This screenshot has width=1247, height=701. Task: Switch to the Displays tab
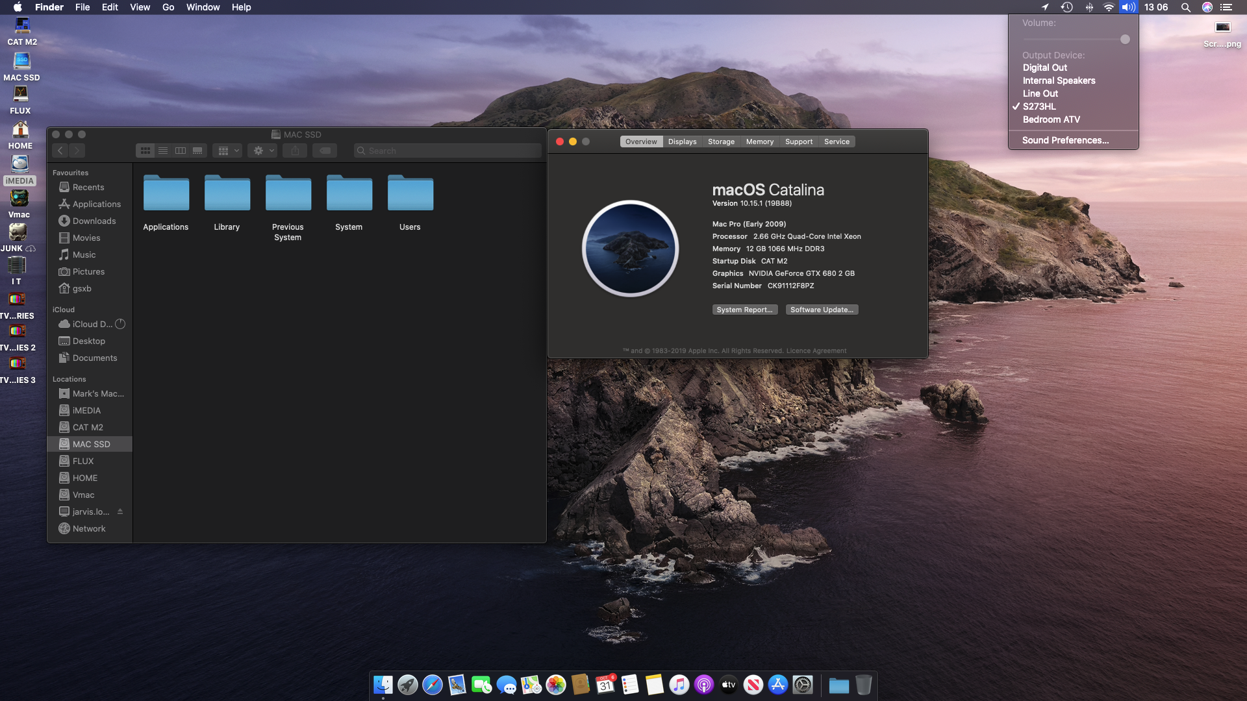(x=682, y=141)
